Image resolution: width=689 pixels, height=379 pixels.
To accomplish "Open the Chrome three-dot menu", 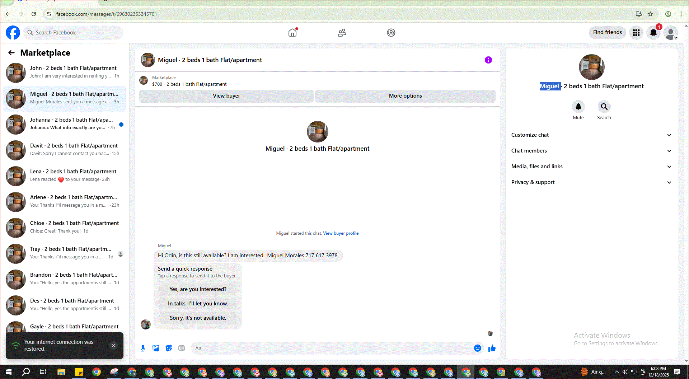I will coord(681,14).
